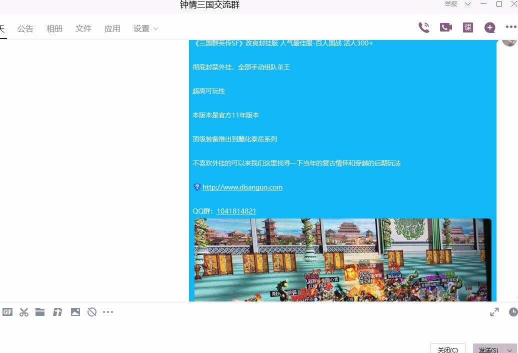
Task: Start a group voice call
Action: [x=424, y=27]
